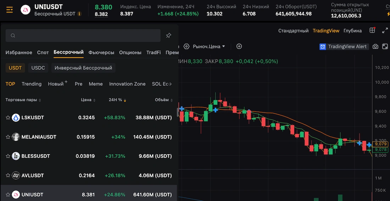Click the TradingView Alert button label
390x201 pixels.
point(347,47)
